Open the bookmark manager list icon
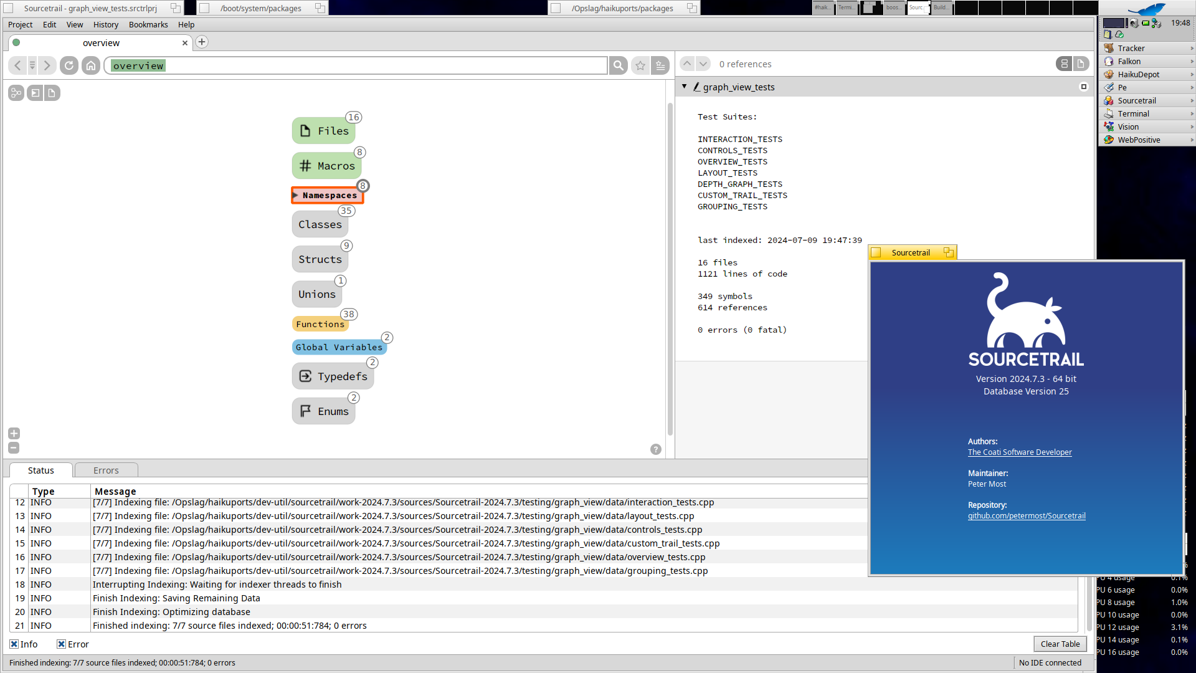Image resolution: width=1196 pixels, height=673 pixels. tap(660, 65)
